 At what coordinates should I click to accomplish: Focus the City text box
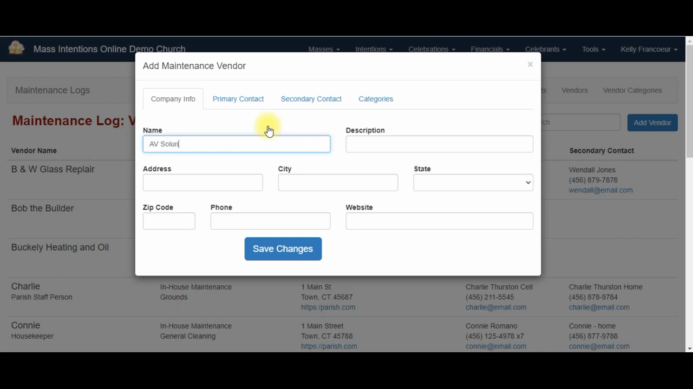[338, 182]
